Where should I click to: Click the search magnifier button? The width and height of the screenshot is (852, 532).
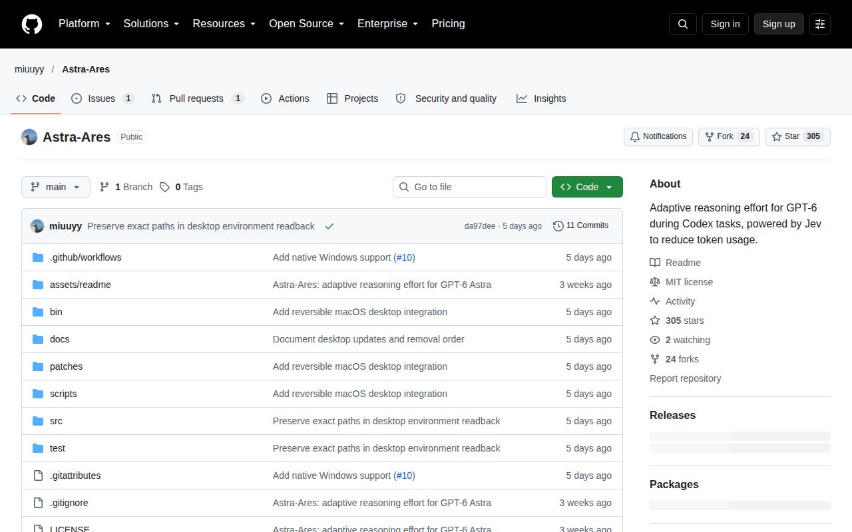(x=683, y=24)
